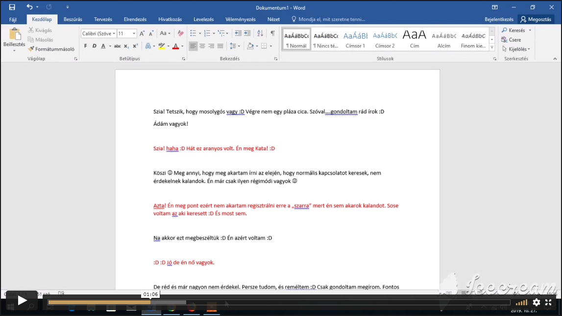Viewport: 562px width, 316px height.
Task: Toggle show paragraph marks (¶)
Action: coord(272,33)
